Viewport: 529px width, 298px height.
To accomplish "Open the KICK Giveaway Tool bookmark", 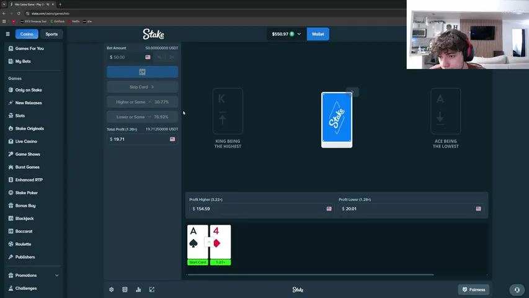I will coord(33,21).
